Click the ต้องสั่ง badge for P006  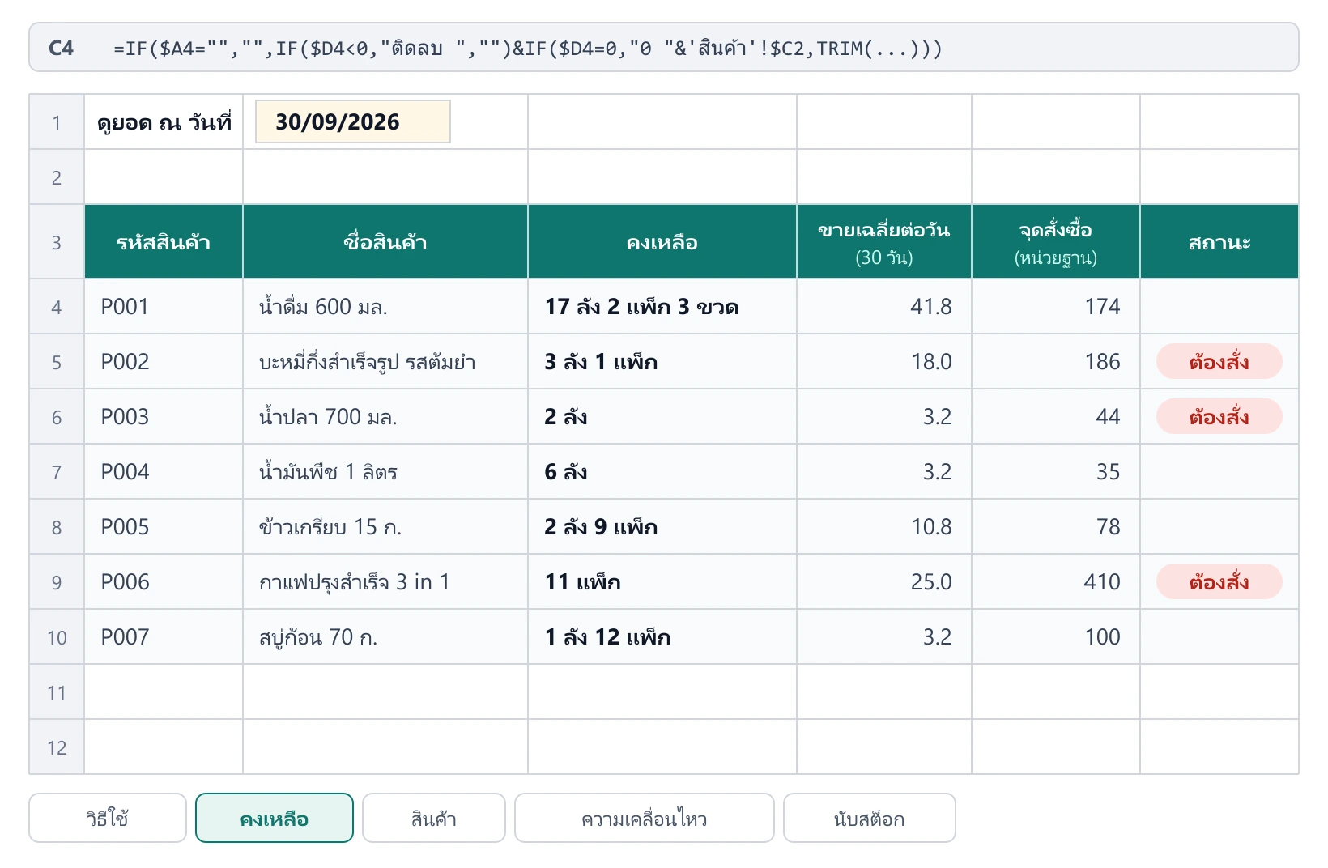(1219, 582)
